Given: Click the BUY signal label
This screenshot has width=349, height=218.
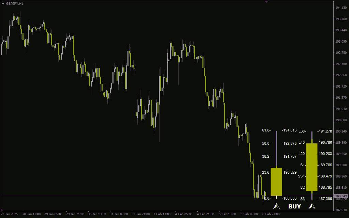Looking at the screenshot, I should pyautogui.click(x=294, y=206).
